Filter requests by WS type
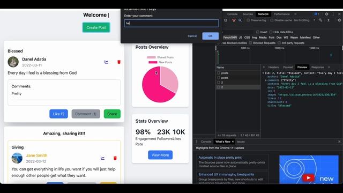 286,38
